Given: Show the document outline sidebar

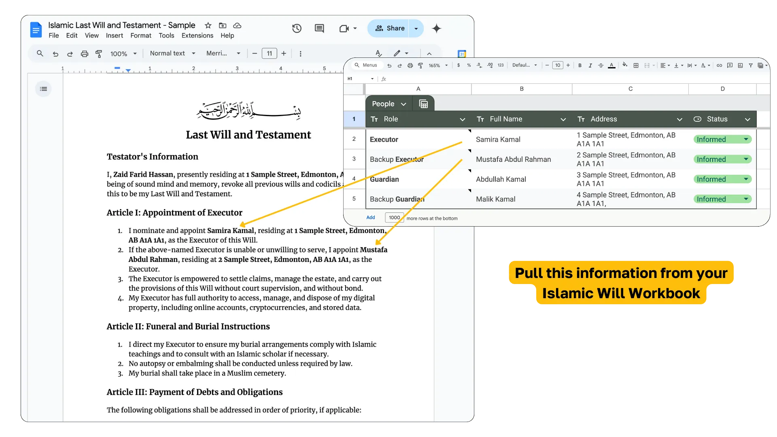Looking at the screenshot, I should point(43,89).
